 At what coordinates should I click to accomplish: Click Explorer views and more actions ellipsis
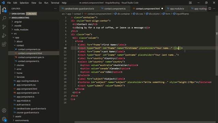pyautogui.click(x=55, y=9)
